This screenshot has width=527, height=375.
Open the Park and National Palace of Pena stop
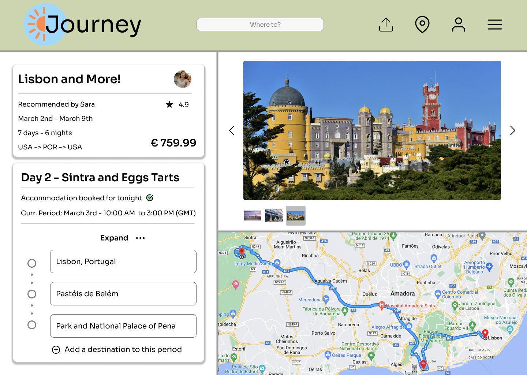pyautogui.click(x=123, y=326)
